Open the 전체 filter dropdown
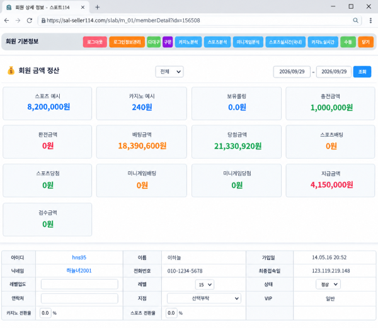 click(x=169, y=72)
